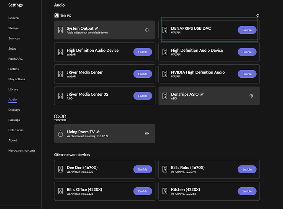
Task: Go to Profiles settings
Action: point(13,69)
